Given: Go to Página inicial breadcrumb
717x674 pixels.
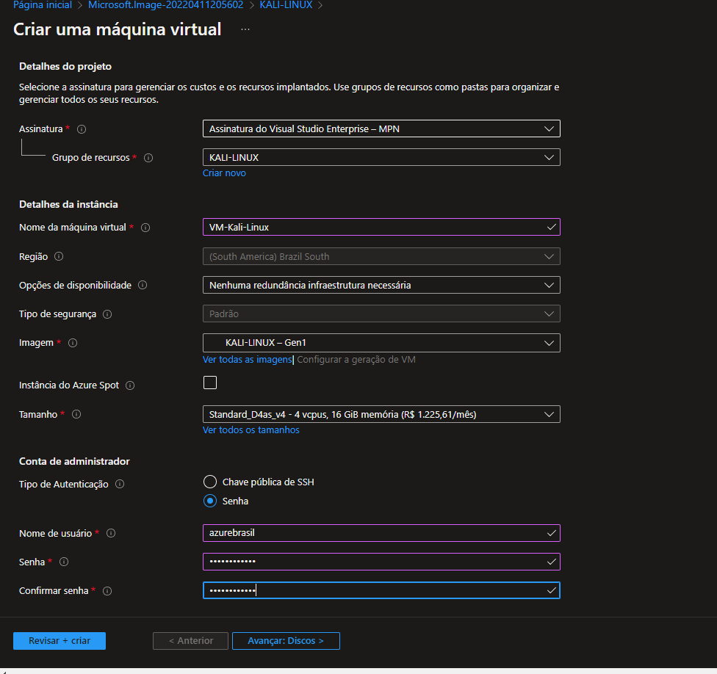Looking at the screenshot, I should click(43, 5).
